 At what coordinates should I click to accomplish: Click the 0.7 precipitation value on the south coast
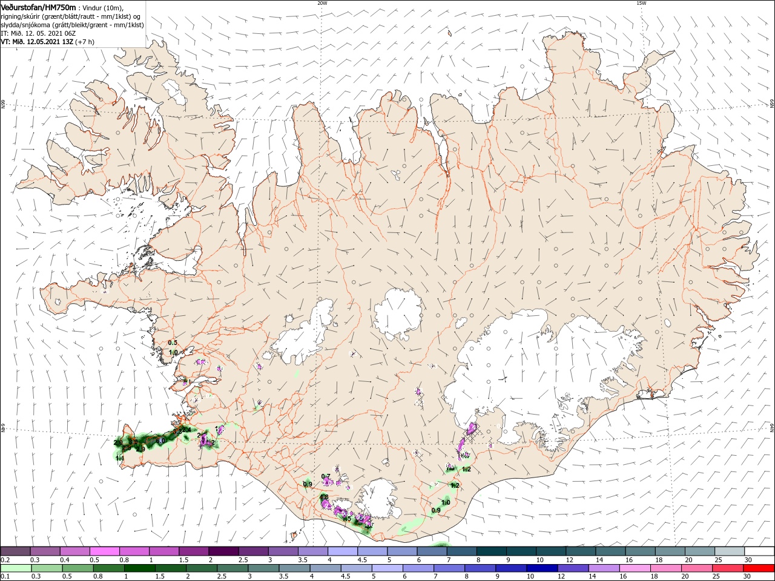click(326, 476)
